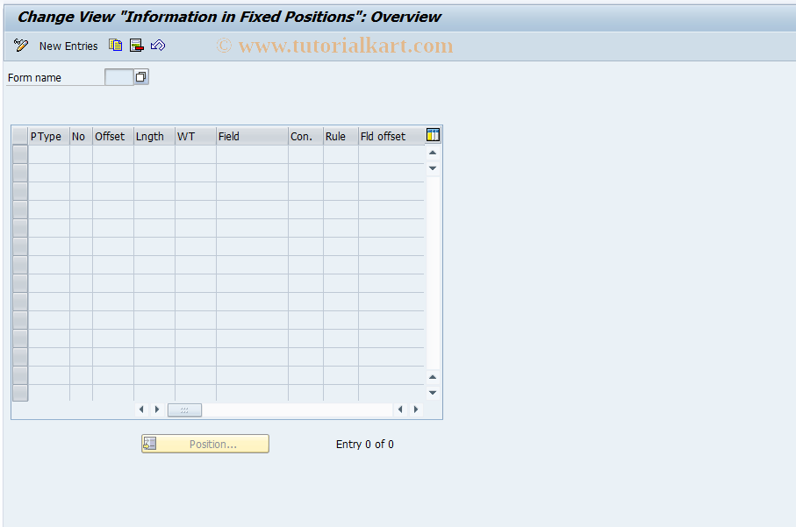Viewport: 796px width, 527px height.
Task: Select the PType column header
Action: click(49, 137)
